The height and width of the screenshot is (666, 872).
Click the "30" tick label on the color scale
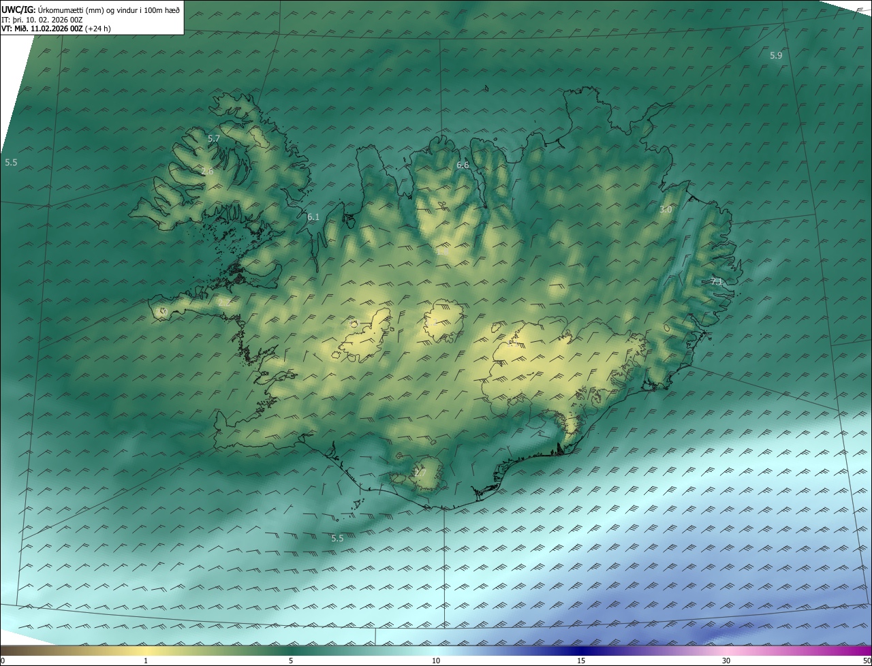coord(726,661)
